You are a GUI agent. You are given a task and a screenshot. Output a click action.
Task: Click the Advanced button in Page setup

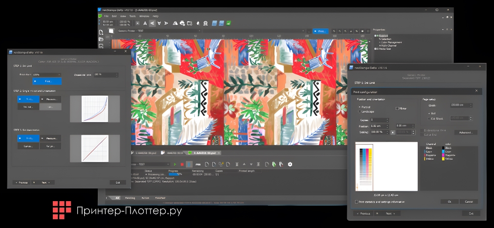[465, 132]
